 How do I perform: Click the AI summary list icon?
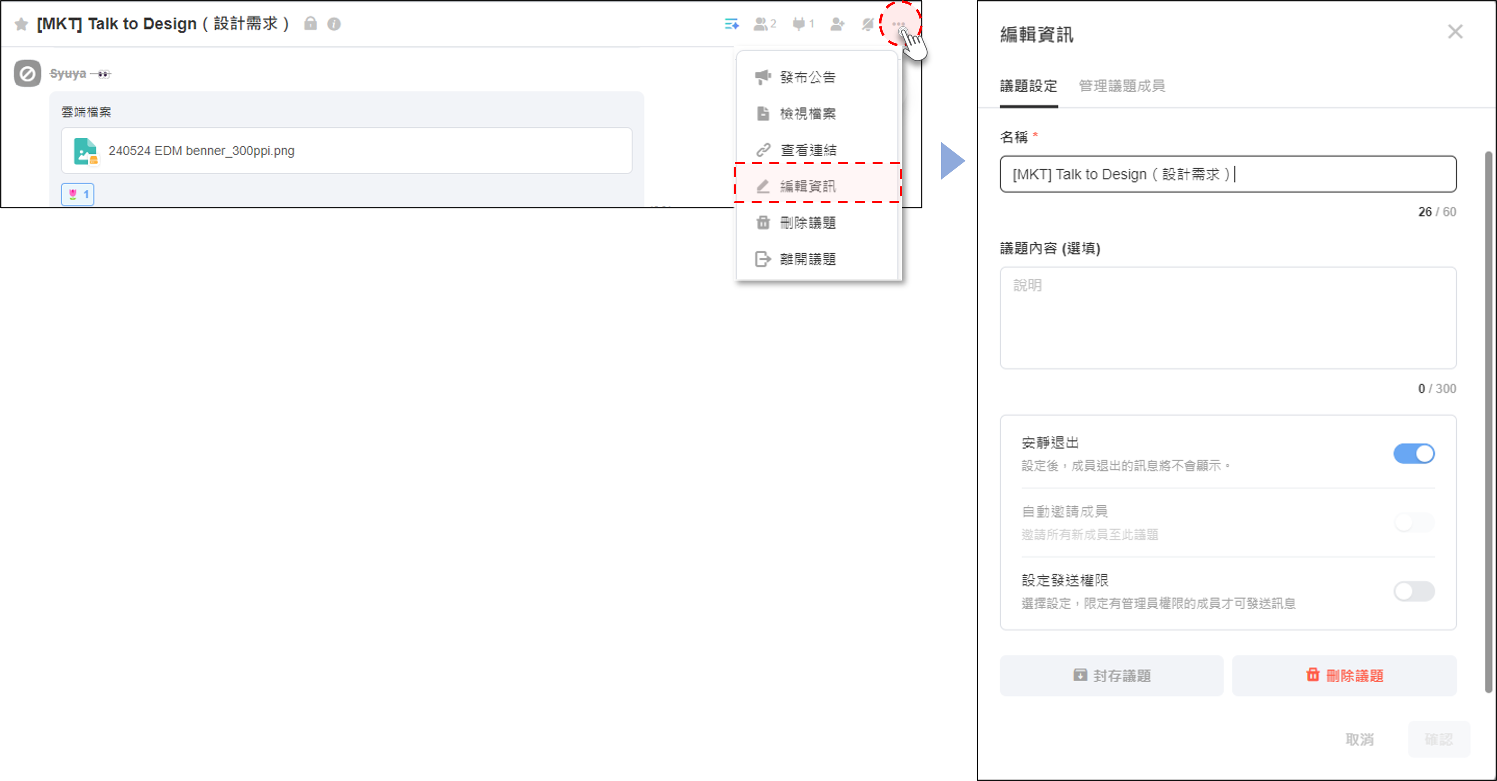[x=731, y=24]
